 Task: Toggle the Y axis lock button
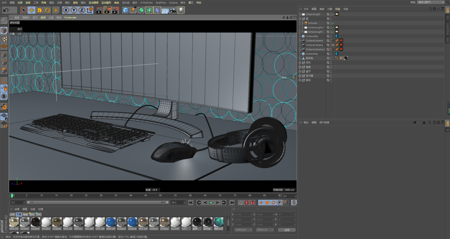tap(74, 10)
